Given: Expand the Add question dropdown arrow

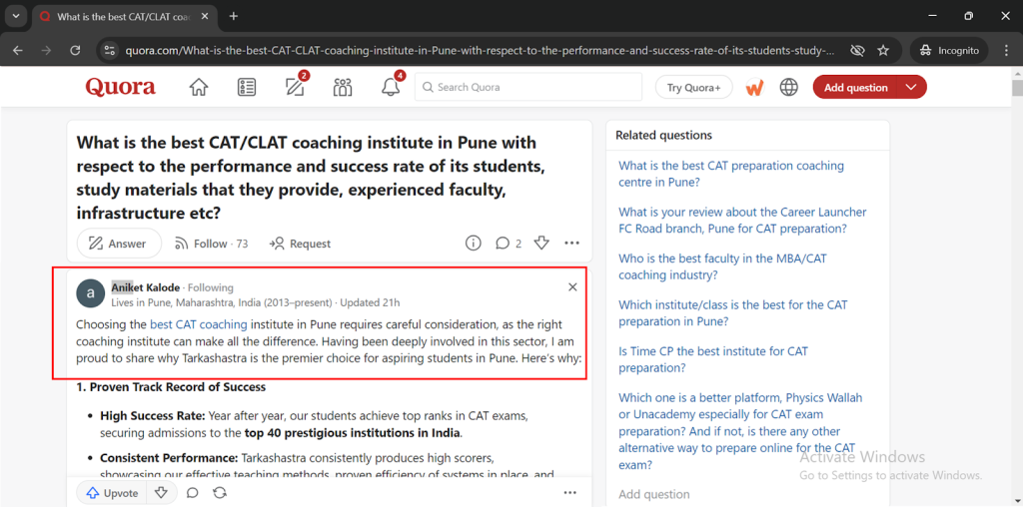Looking at the screenshot, I should (x=911, y=87).
